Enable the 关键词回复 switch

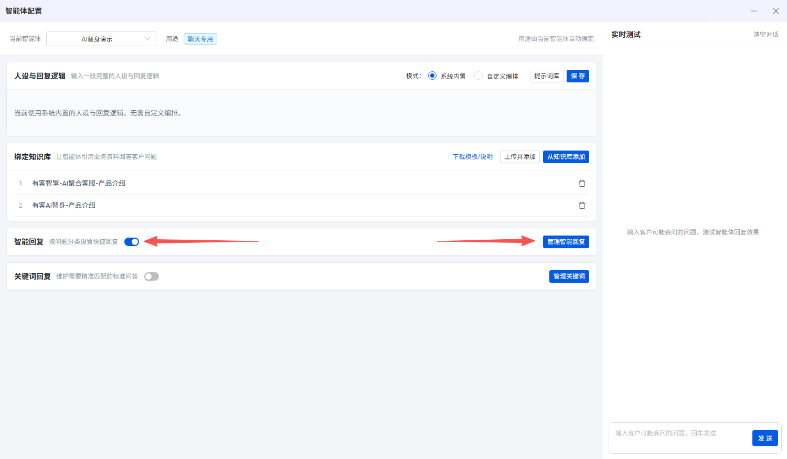[x=152, y=276]
